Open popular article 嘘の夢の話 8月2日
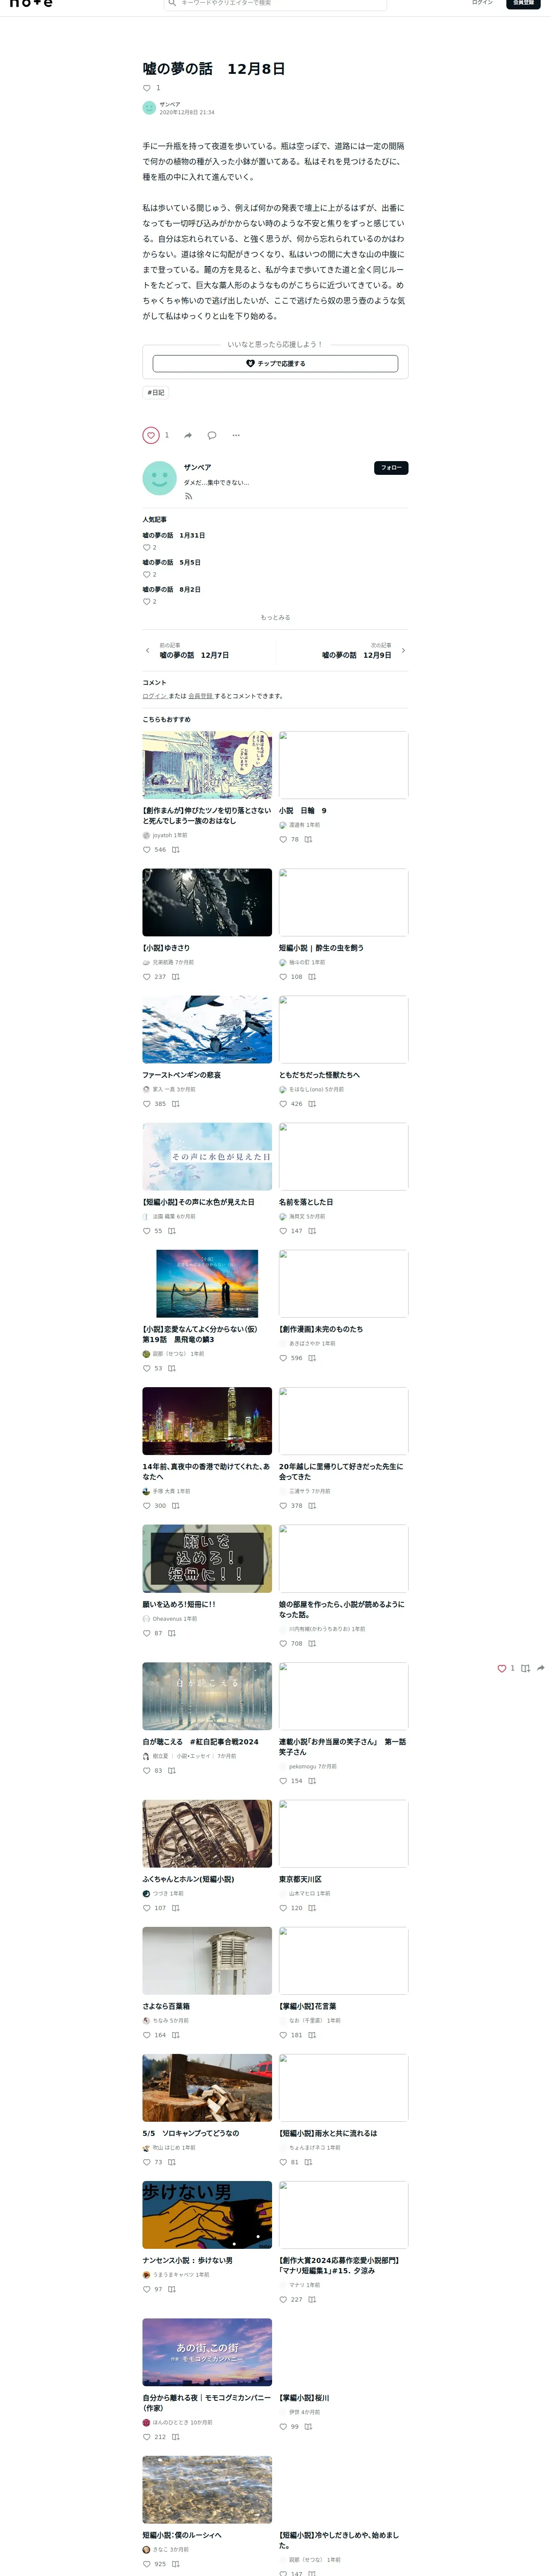The width and height of the screenshot is (551, 2576). (172, 589)
